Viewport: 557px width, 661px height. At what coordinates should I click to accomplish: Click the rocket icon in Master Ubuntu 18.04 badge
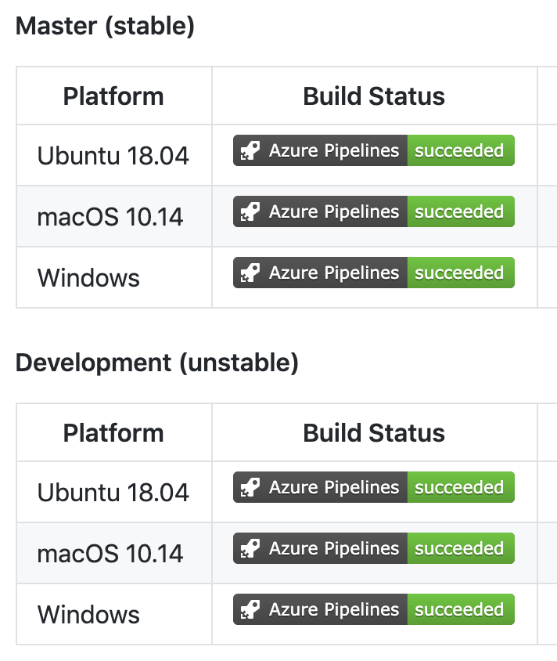(250, 151)
